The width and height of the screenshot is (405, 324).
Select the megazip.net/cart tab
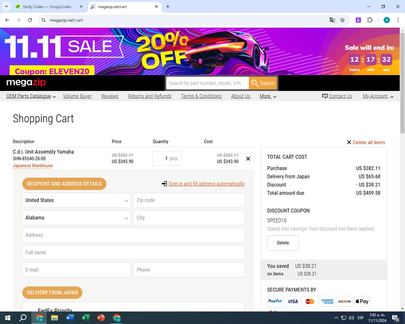click(x=122, y=6)
